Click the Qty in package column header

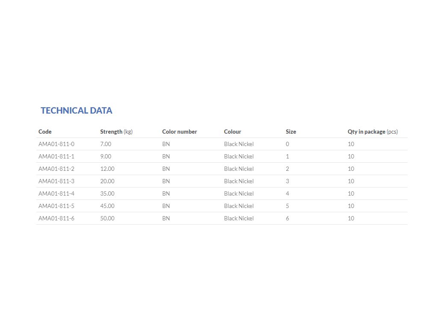pos(373,132)
